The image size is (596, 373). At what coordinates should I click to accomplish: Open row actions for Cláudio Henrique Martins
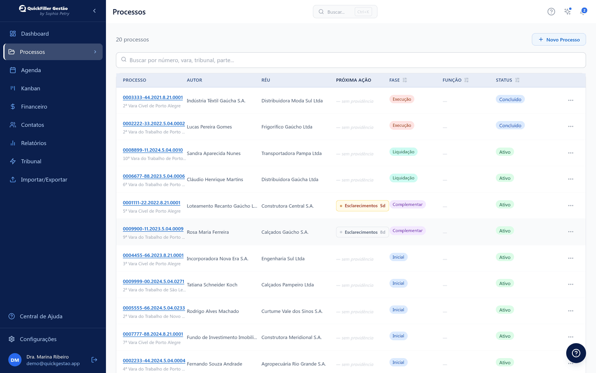(x=571, y=179)
